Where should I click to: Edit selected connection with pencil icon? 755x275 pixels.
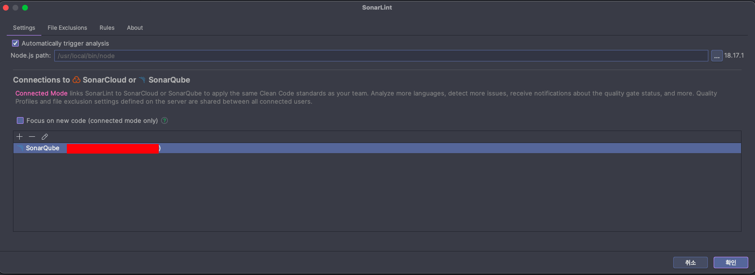click(45, 137)
